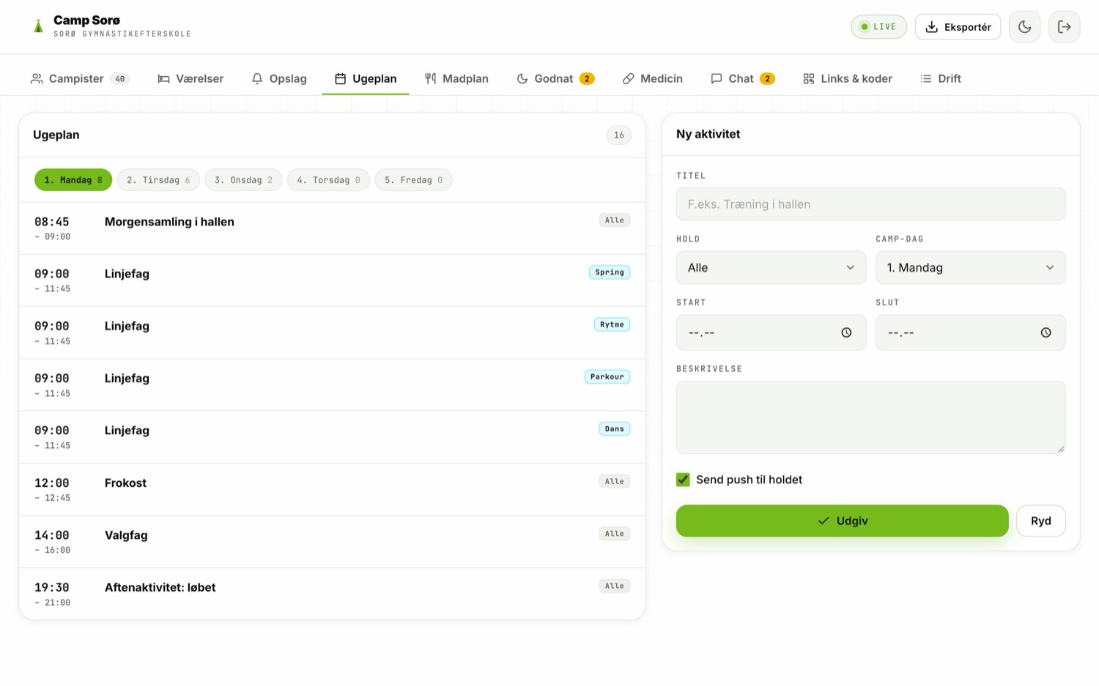Select day filter 1. Mandag
The width and height of the screenshot is (1099, 686).
pyautogui.click(x=73, y=180)
